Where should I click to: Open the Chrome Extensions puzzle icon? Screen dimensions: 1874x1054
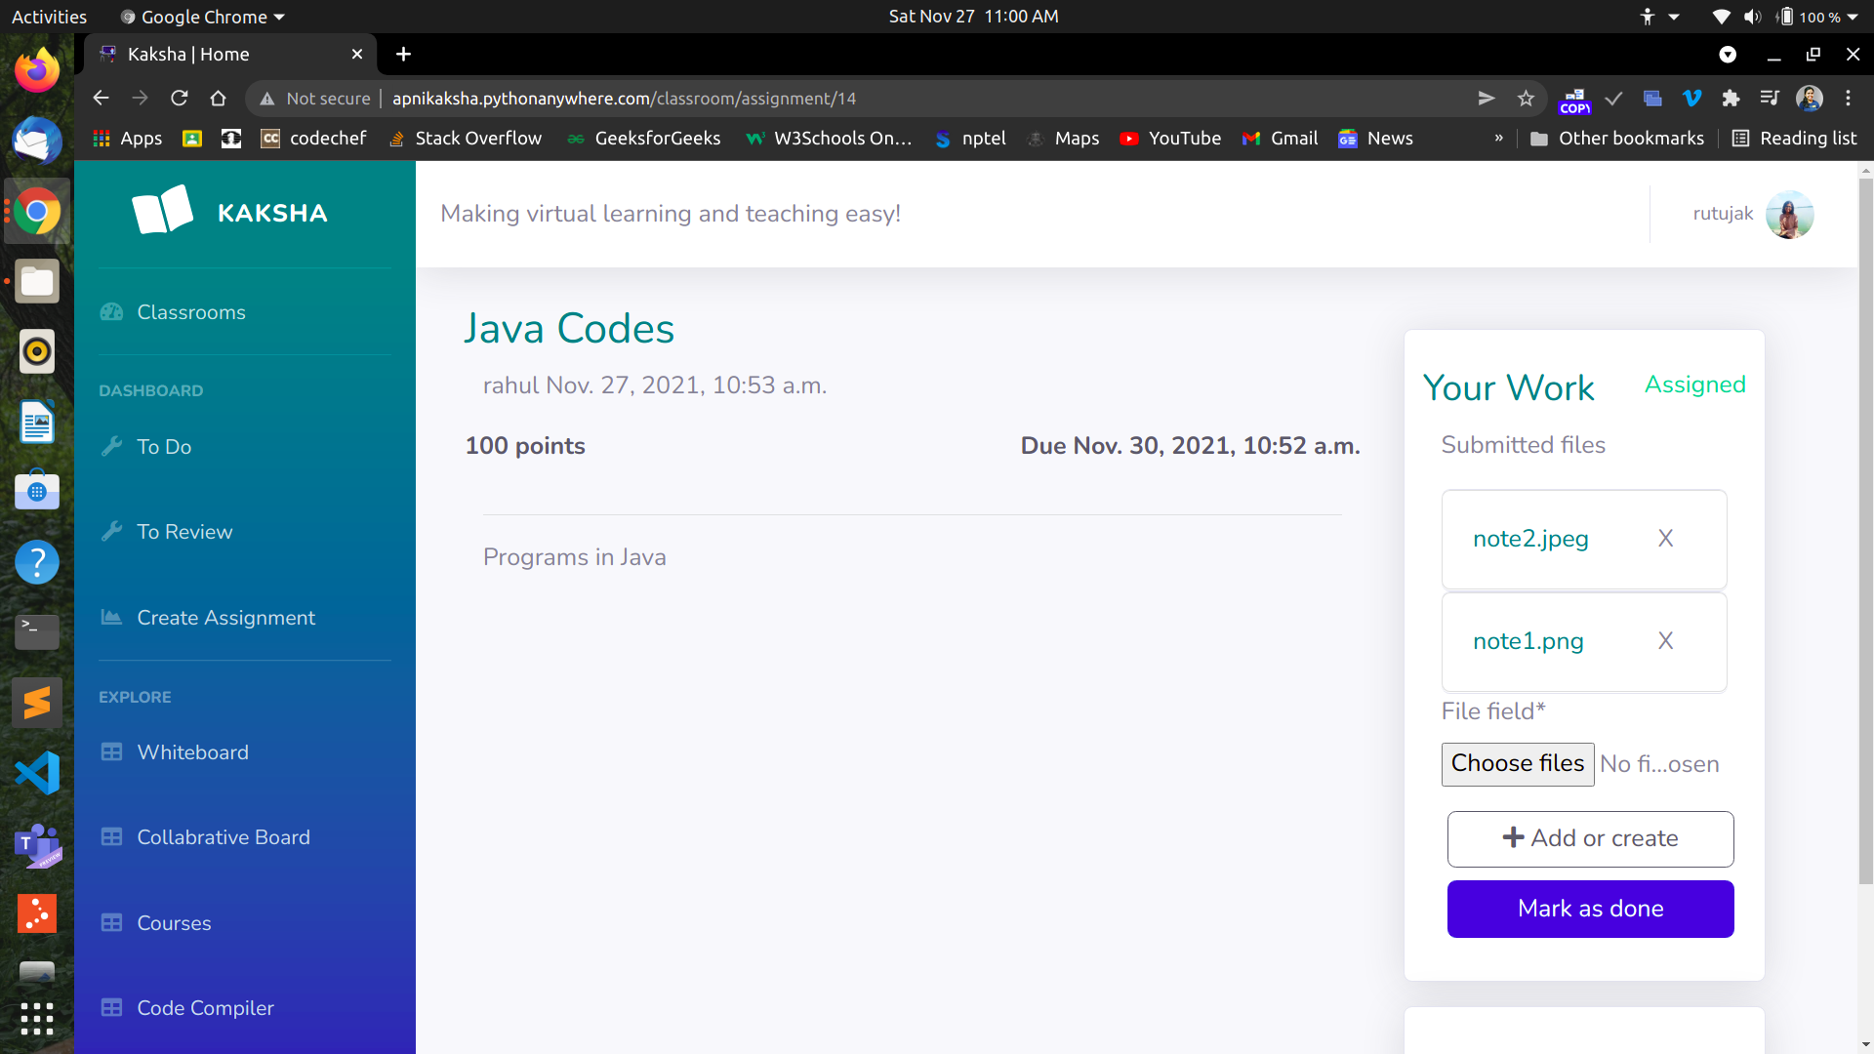pos(1731,99)
